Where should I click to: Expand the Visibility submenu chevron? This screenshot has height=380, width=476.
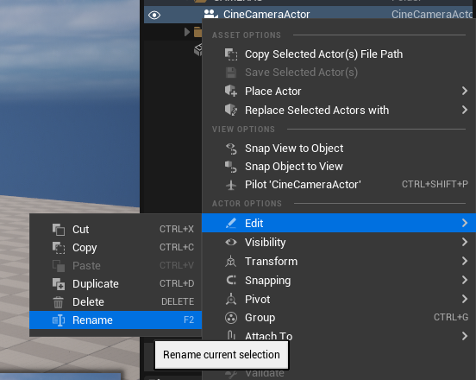click(465, 242)
